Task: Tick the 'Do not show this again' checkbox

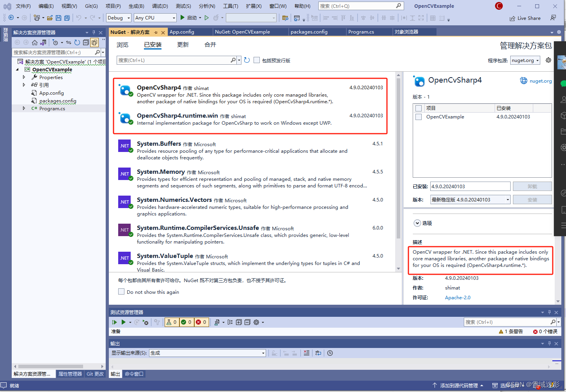Action: pos(121,291)
